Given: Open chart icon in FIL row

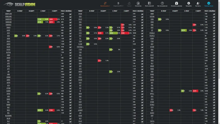Looking at the screenshot, I should pos(142,38).
